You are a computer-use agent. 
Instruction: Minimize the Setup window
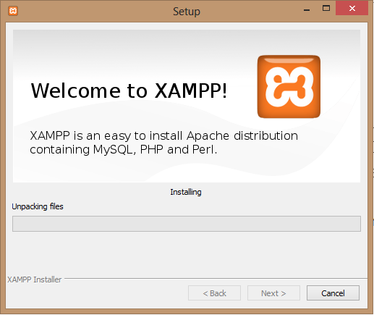[x=307, y=9]
